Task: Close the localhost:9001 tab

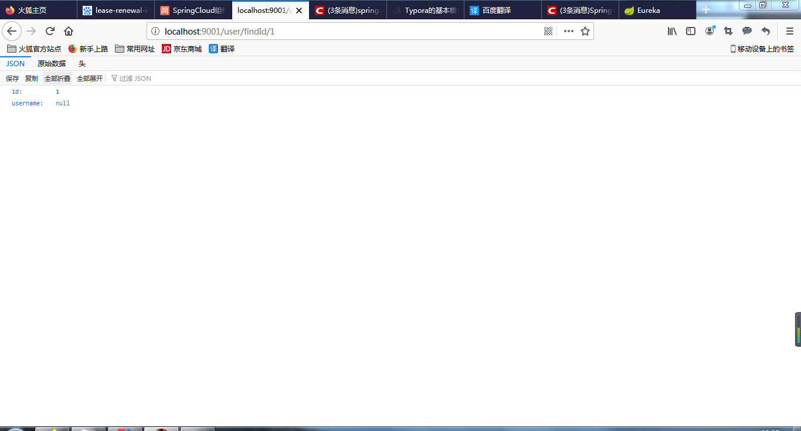Action: pyautogui.click(x=299, y=11)
